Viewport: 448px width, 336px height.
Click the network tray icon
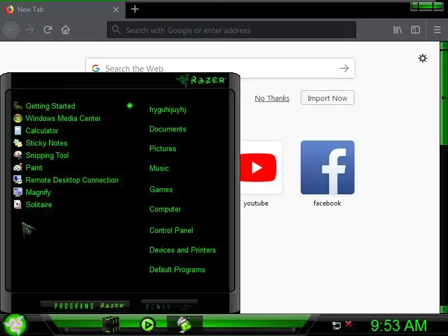click(337, 325)
